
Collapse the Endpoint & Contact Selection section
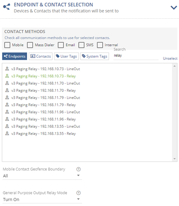174,8
